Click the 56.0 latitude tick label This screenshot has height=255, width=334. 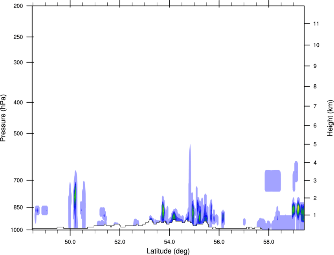(x=219, y=242)
